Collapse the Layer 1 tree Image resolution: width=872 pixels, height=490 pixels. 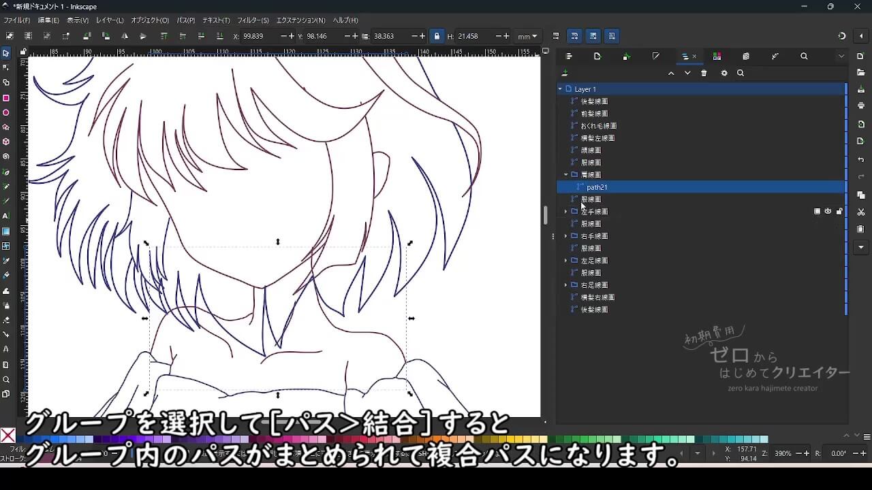(x=560, y=89)
